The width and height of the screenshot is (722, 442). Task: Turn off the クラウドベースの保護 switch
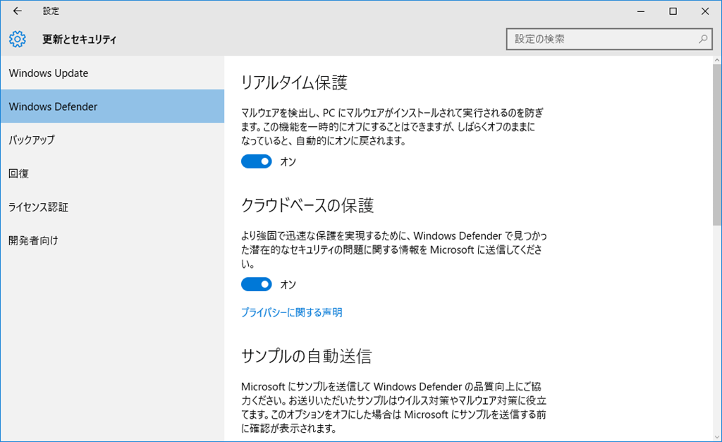256,284
